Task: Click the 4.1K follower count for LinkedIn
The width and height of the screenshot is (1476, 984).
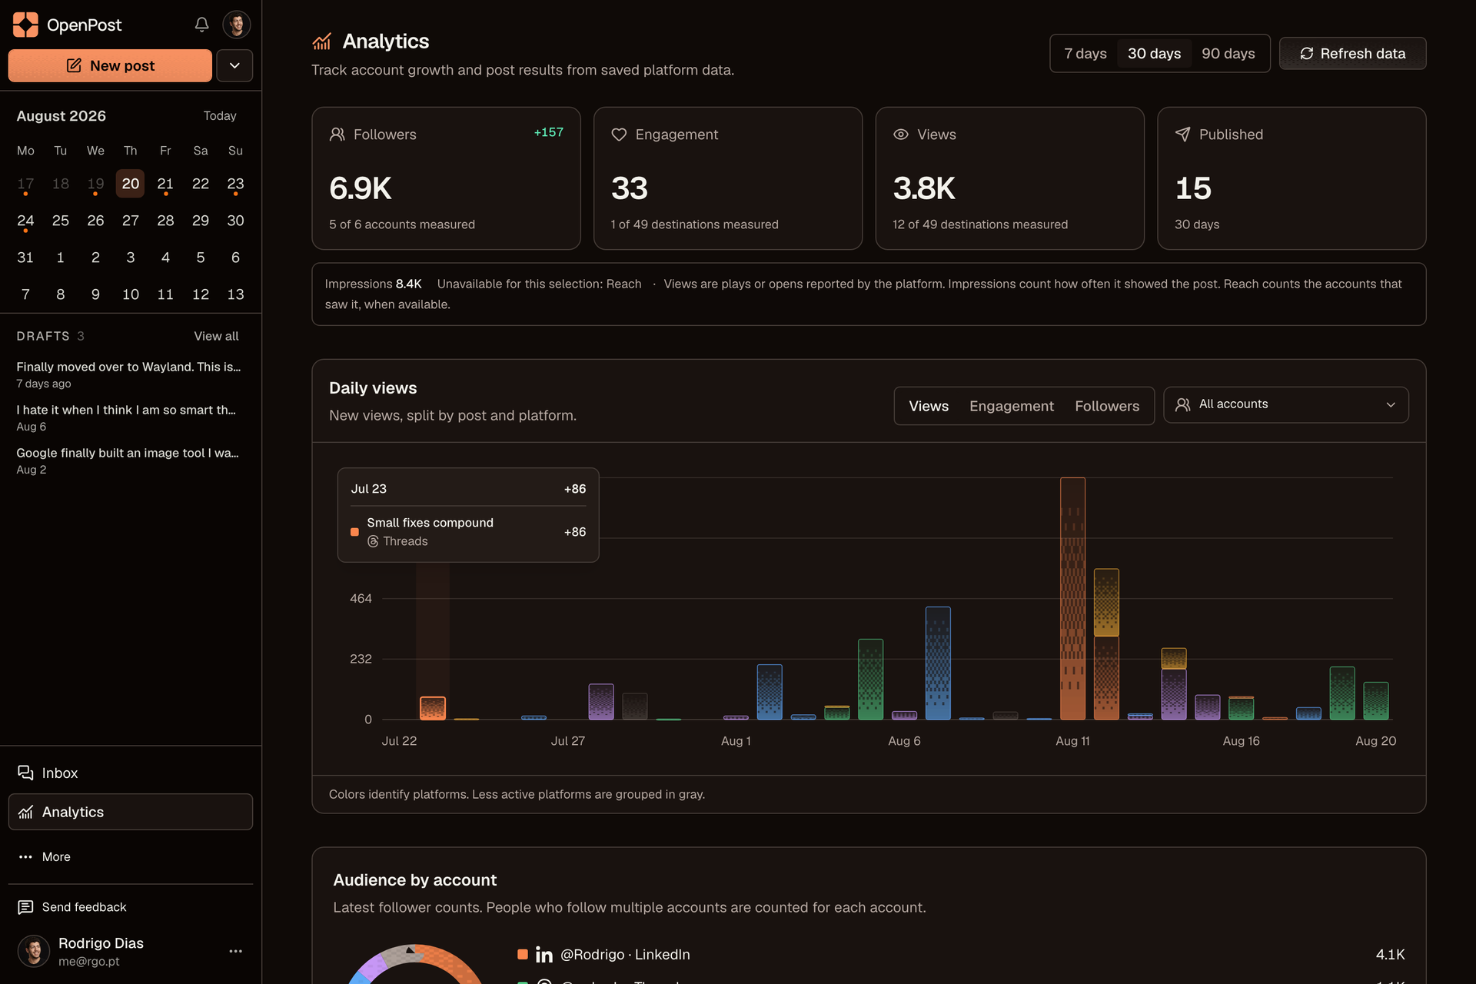Action: (1390, 954)
